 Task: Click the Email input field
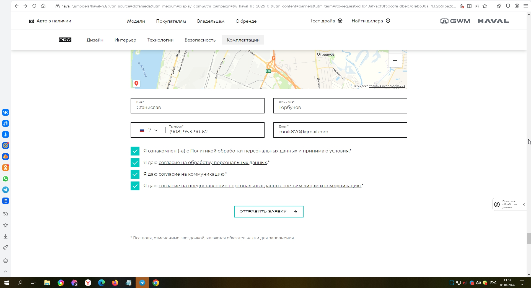pos(340,130)
